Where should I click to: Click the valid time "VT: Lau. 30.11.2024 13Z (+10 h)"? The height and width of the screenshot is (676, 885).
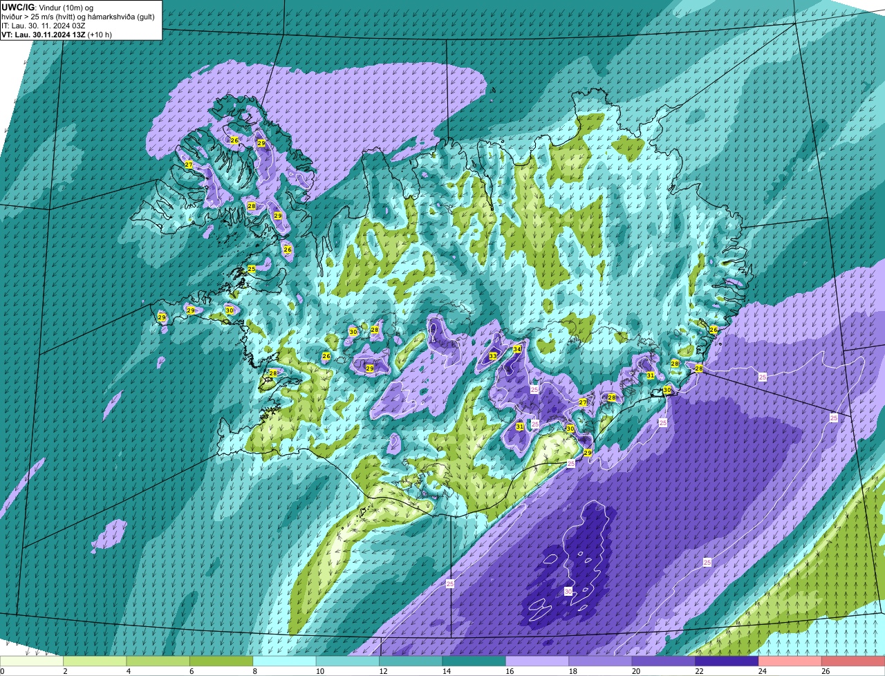click(57, 35)
